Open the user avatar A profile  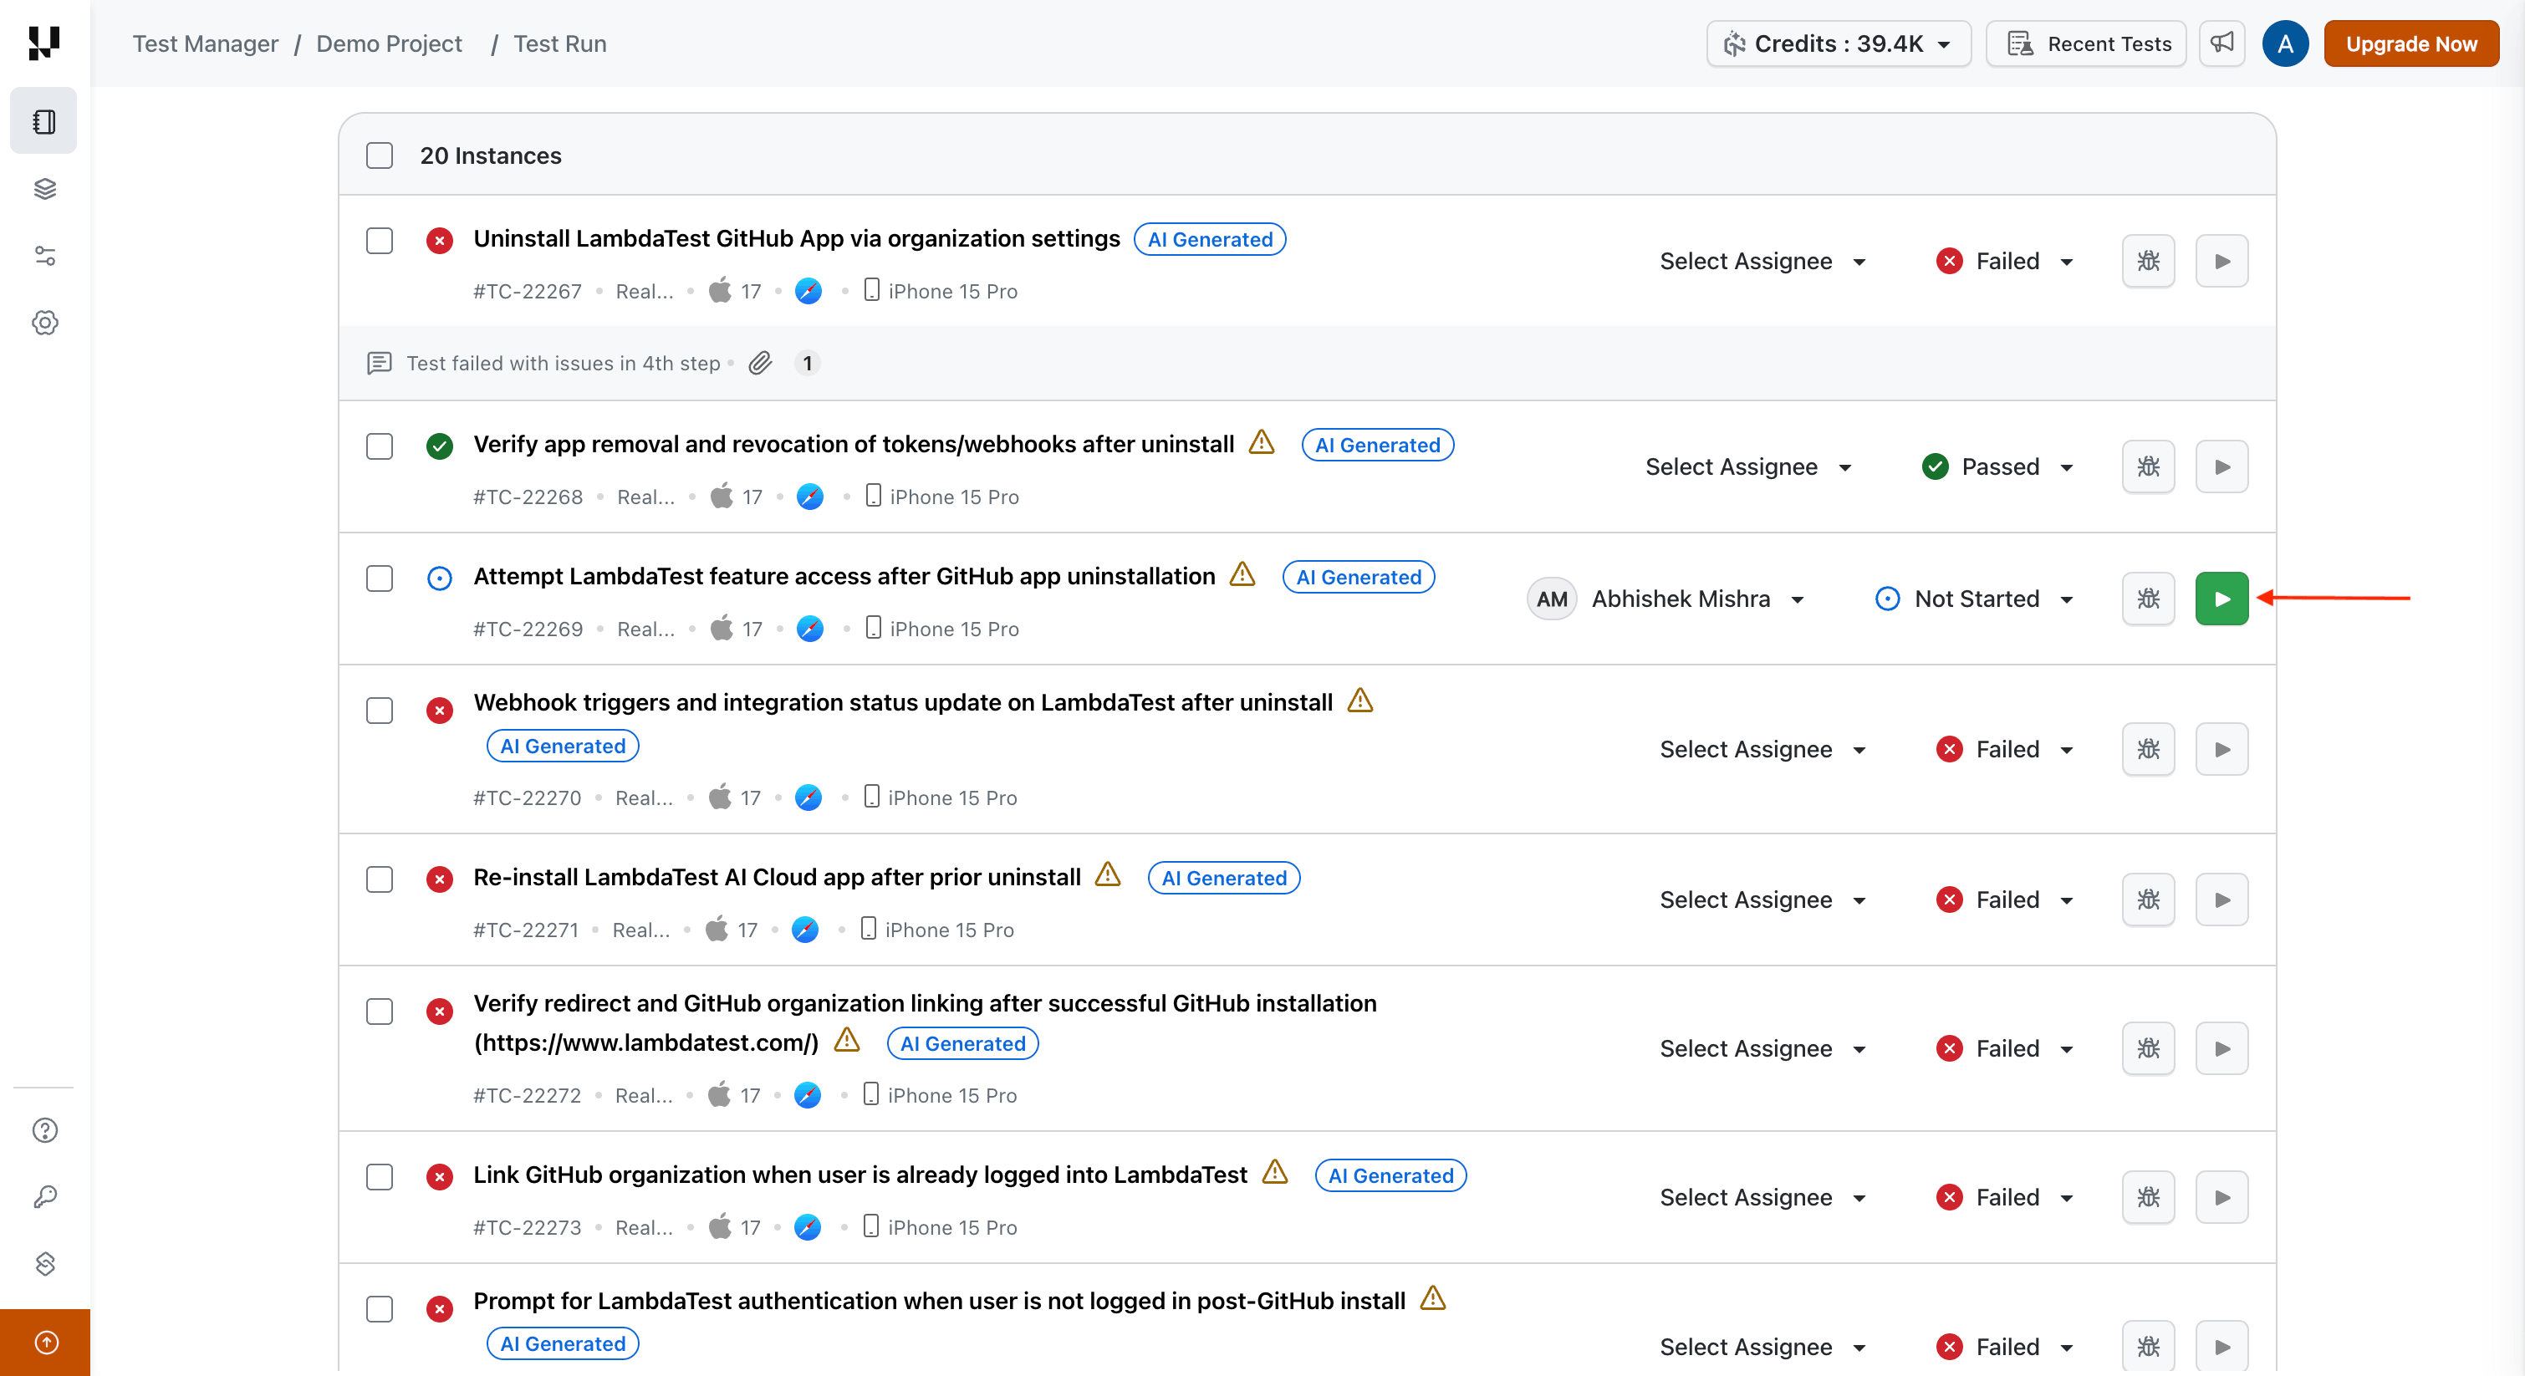coord(2285,44)
